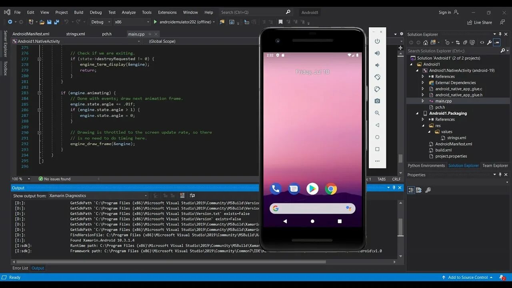The image size is (512, 288).
Task: Click Sign in at top right
Action: (x=448, y=12)
